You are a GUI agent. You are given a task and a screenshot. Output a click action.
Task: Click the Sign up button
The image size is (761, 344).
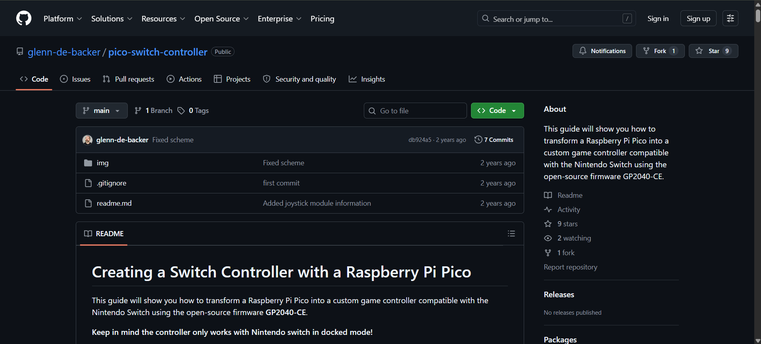pyautogui.click(x=698, y=19)
